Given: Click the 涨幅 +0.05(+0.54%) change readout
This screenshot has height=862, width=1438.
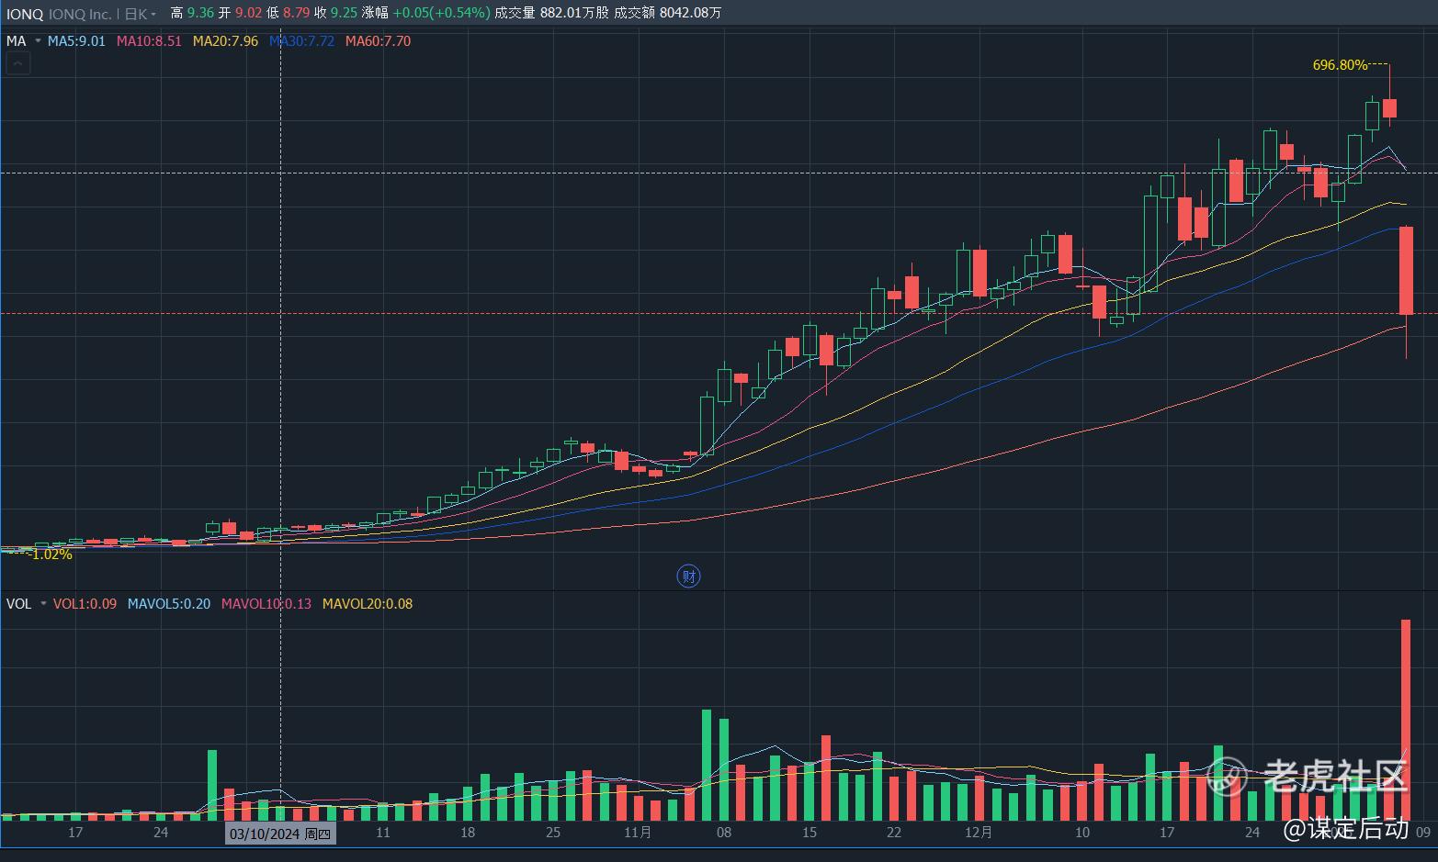Looking at the screenshot, I should pyautogui.click(x=426, y=14).
